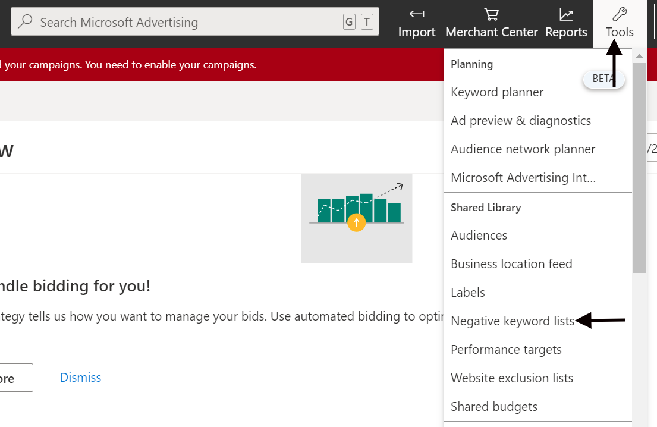Image resolution: width=657 pixels, height=427 pixels.
Task: Dismiss the automated bidding suggestion
Action: (x=80, y=378)
